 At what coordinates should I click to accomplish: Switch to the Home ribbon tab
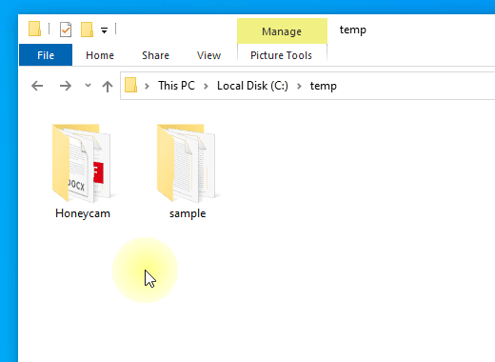click(100, 55)
